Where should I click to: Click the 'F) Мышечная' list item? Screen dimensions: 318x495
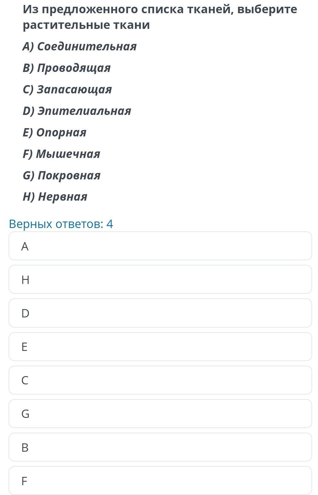point(61,154)
